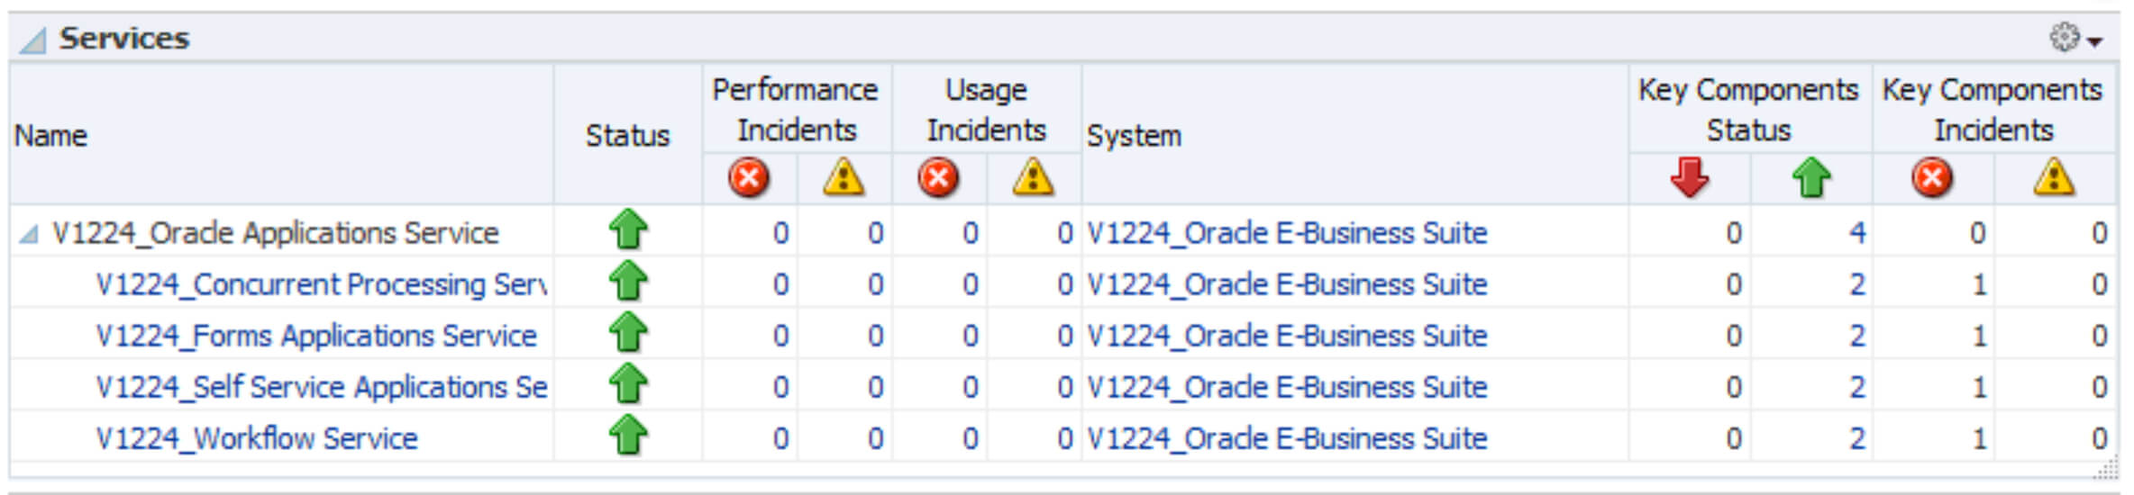Click critical incidents count 1 in Concurrent Processing row
The width and height of the screenshot is (2134, 495).
click(1979, 284)
